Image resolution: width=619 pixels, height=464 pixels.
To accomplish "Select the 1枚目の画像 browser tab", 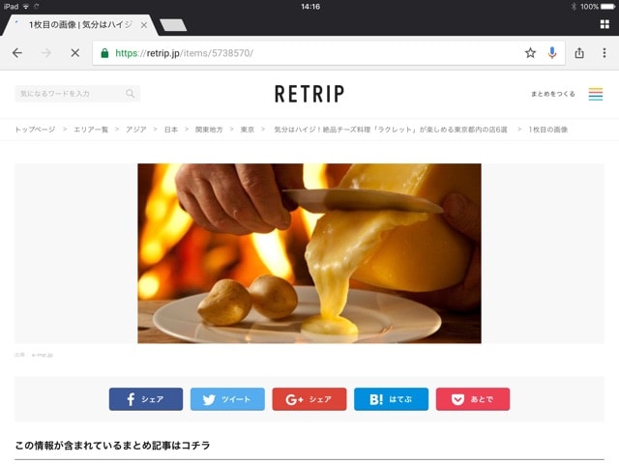I will (x=79, y=25).
